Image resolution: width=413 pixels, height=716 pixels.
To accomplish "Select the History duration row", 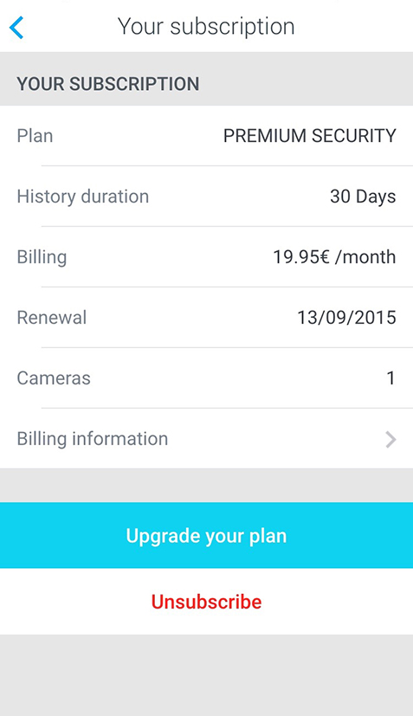I will pyautogui.click(x=206, y=197).
